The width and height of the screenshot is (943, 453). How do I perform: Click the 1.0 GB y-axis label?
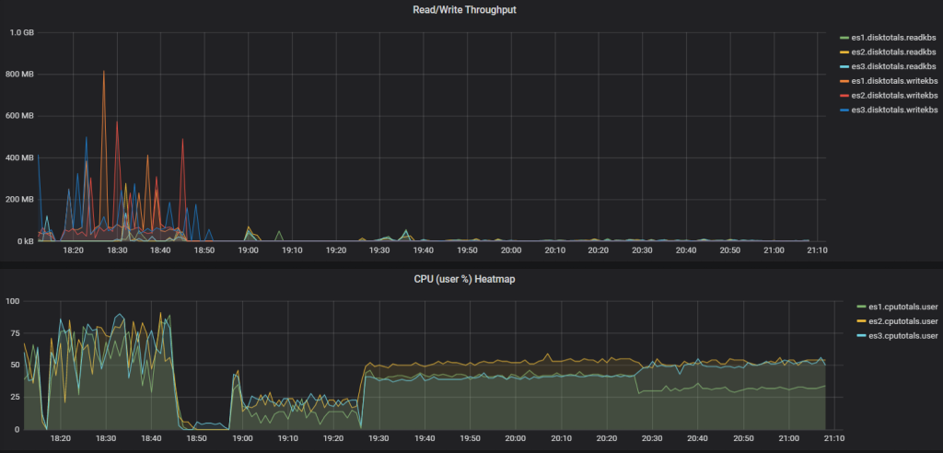pos(23,32)
